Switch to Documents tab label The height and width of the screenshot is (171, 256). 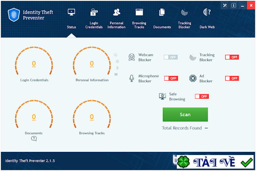162,27
